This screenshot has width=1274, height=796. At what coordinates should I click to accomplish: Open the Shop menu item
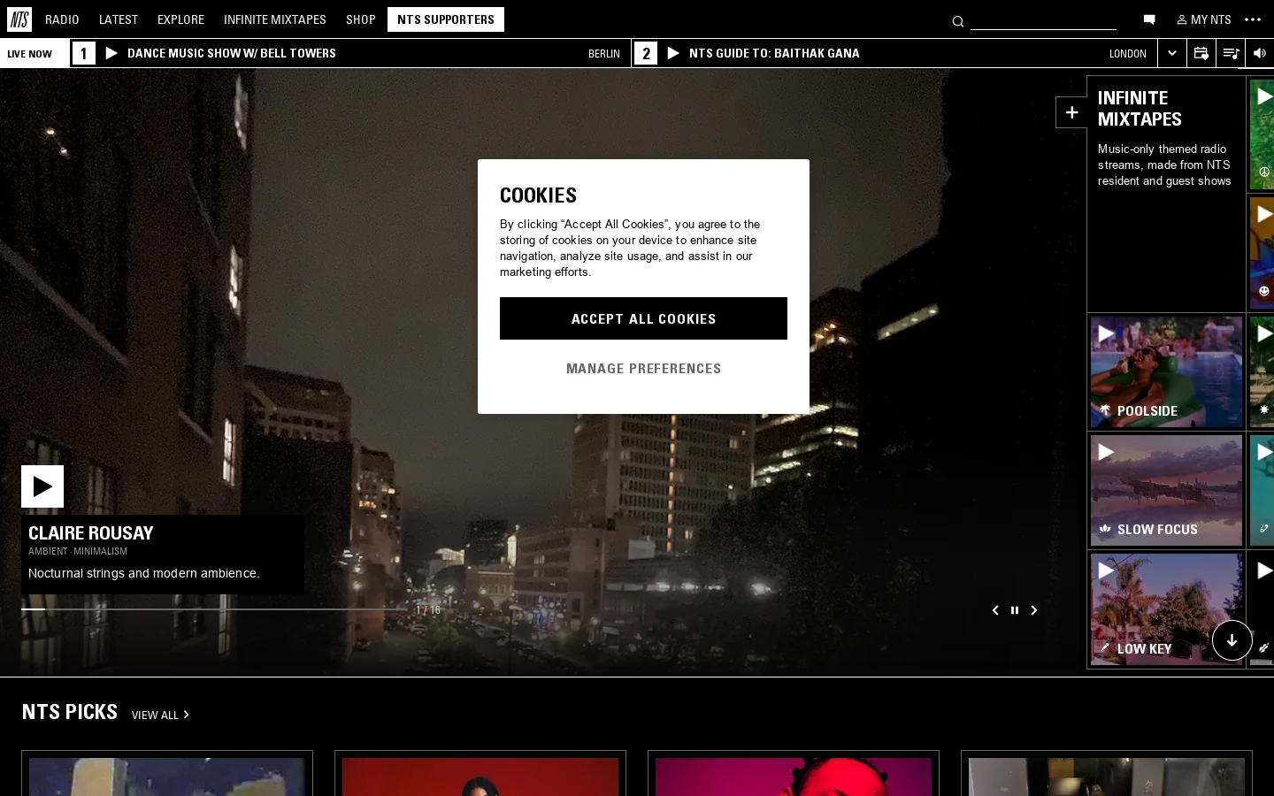click(361, 19)
